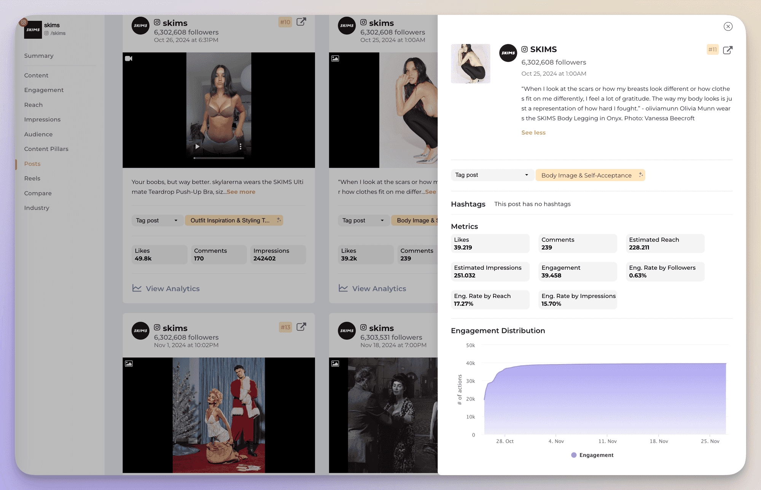This screenshot has height=490, width=761.
Task: Click the video progress bar on reel
Action: [x=219, y=158]
